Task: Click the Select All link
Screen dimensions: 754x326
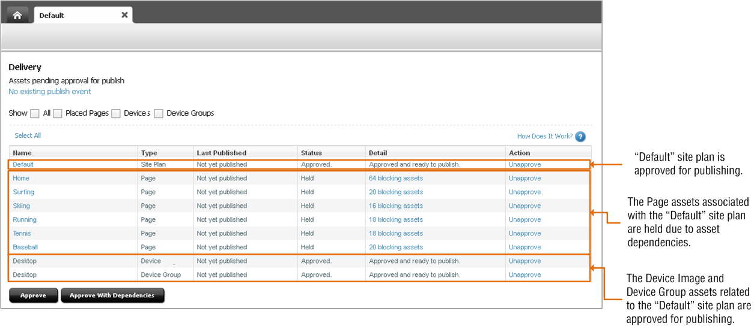Action: pyautogui.click(x=28, y=135)
